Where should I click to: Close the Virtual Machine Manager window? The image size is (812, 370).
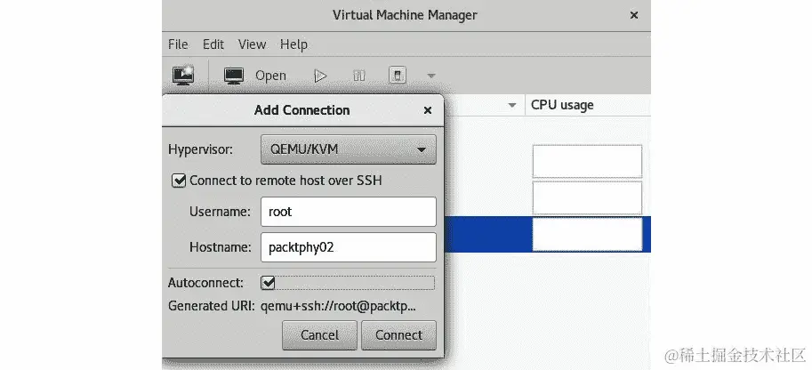pyautogui.click(x=633, y=15)
